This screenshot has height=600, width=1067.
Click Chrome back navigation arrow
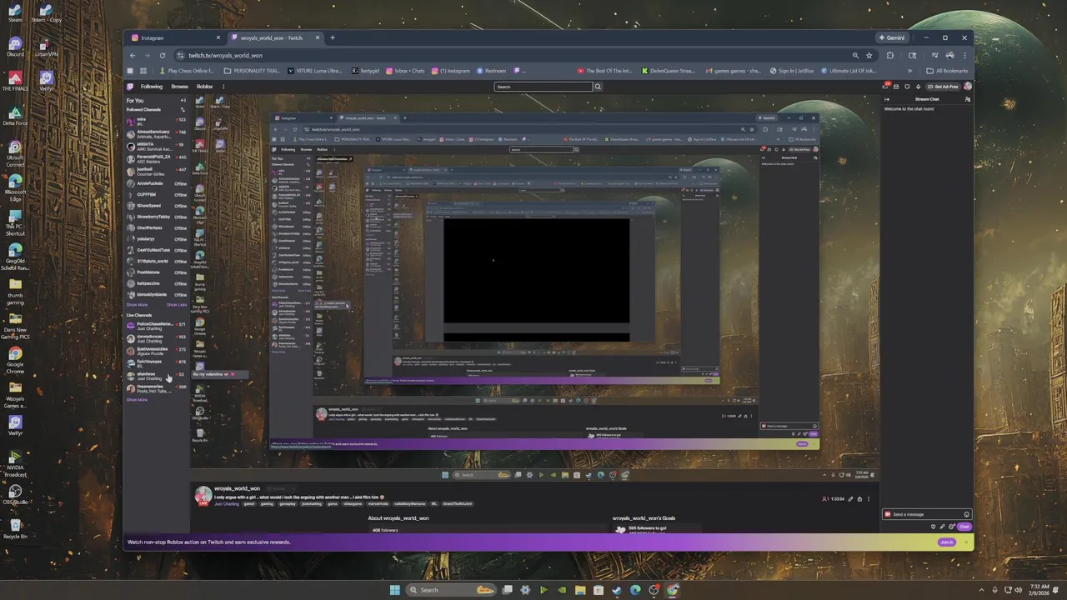tap(133, 55)
